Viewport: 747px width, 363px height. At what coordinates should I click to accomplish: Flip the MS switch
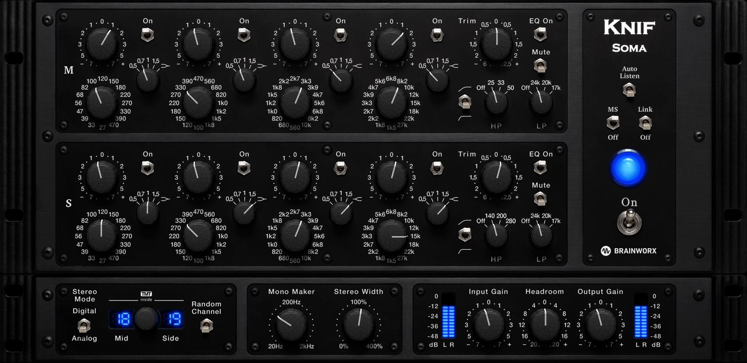[613, 123]
